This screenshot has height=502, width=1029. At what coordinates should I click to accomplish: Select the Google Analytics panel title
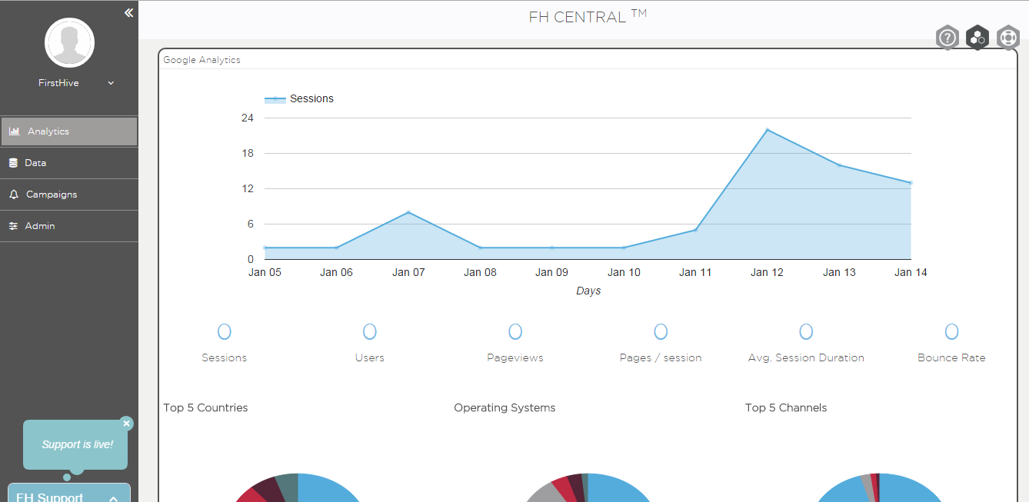tap(201, 60)
